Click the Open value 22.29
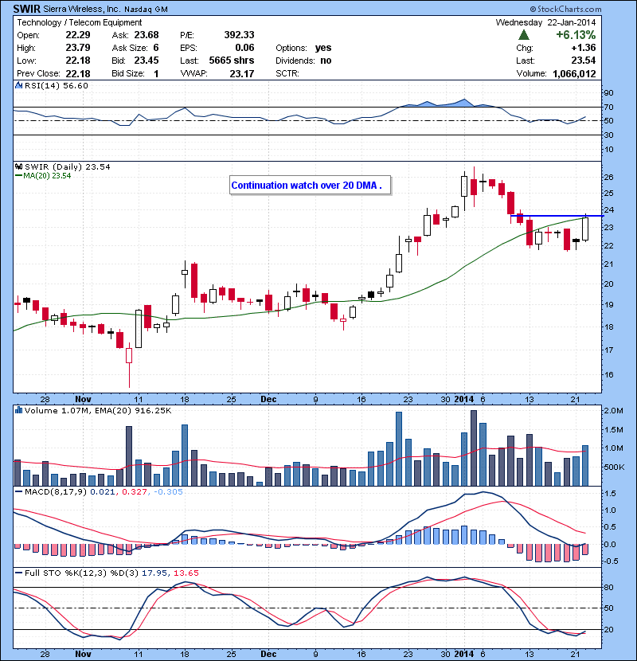Screen dimensions: 637x661 (x=78, y=35)
